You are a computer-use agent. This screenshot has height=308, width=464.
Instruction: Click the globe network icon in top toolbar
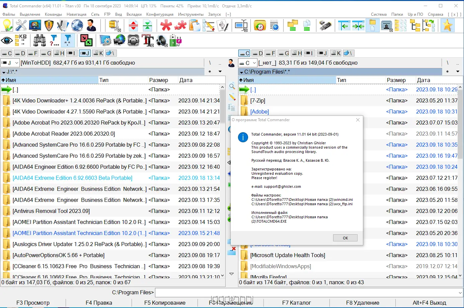(x=77, y=25)
